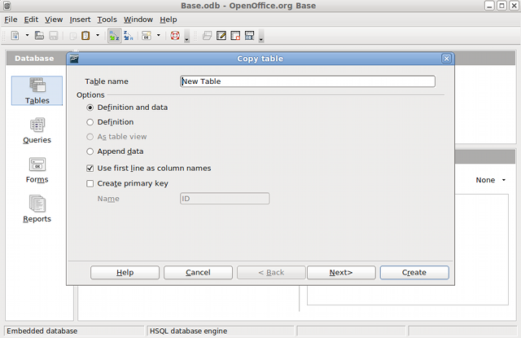
Task: Open the Insert menu
Action: click(80, 19)
